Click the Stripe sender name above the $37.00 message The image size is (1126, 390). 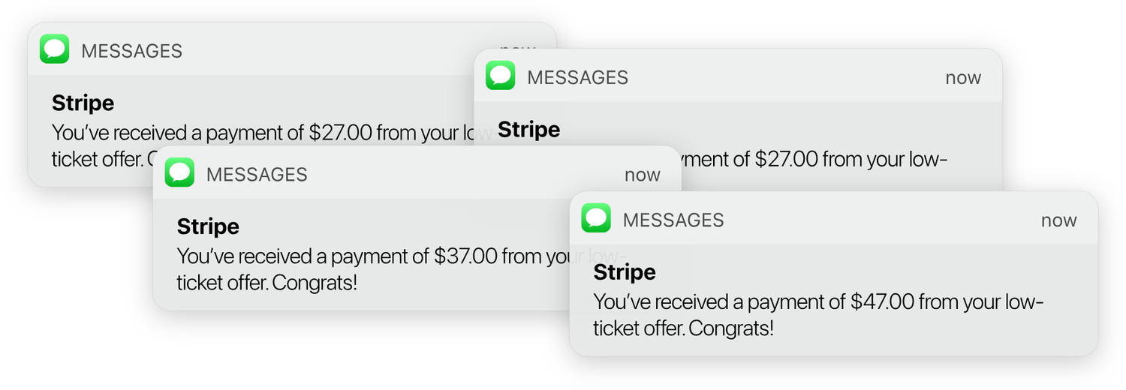pyautogui.click(x=208, y=226)
